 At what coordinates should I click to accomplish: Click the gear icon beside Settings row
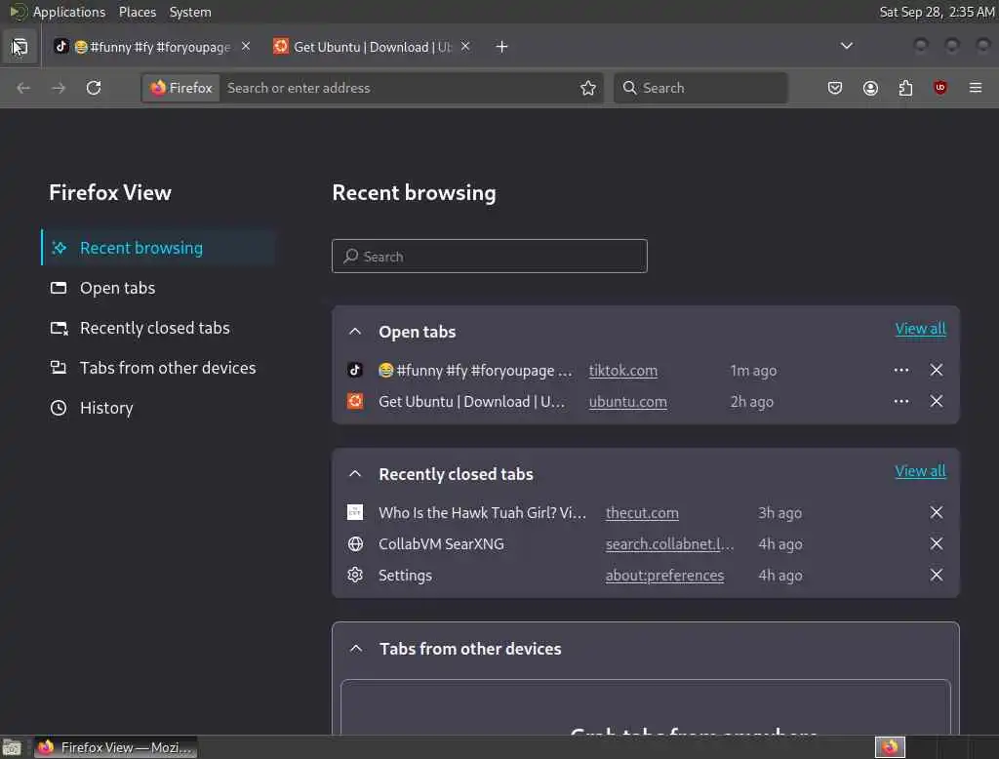pyautogui.click(x=355, y=576)
